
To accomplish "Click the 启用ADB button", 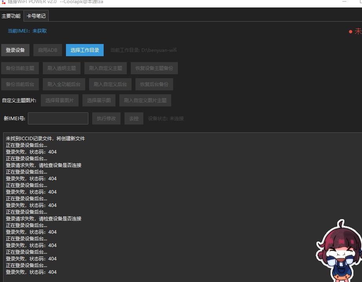I will click(x=48, y=50).
